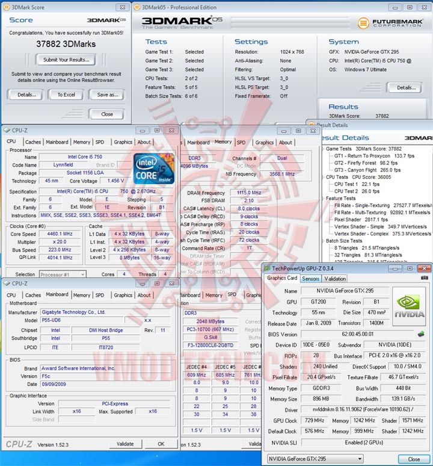Open the Memory tab in the CPU-Z motherboard window

tap(81, 295)
